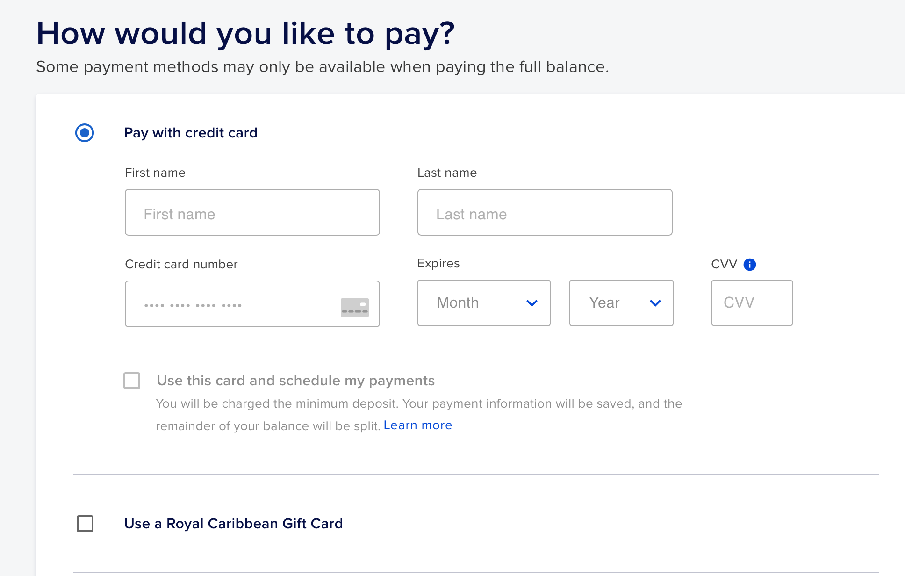Select the Pay with credit card radio button
This screenshot has width=905, height=576.
pos(85,133)
